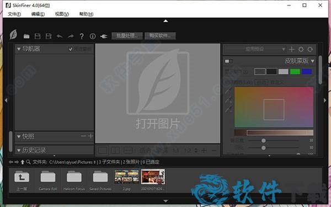Collapse the right panel with right arrow
Screen dimensions: 331x207
(325, 100)
